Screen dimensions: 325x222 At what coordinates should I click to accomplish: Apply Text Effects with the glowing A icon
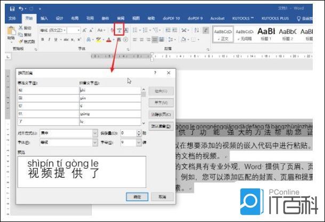click(88, 39)
